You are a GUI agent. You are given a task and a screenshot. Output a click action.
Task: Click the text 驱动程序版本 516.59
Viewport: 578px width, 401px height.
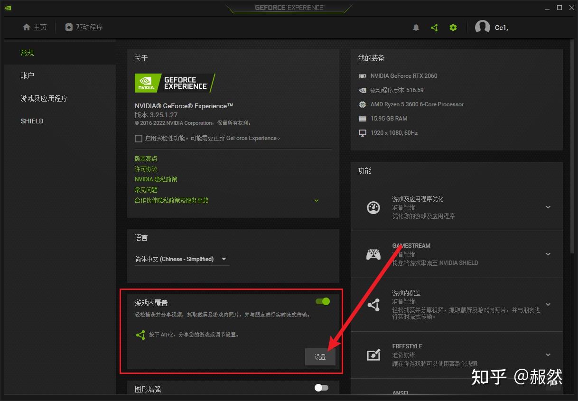coord(397,90)
